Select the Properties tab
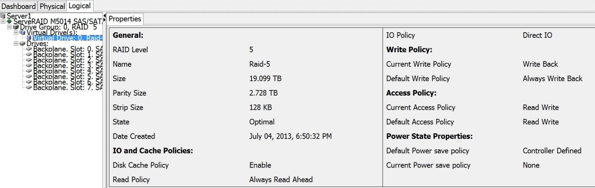This screenshot has height=188, width=595. coord(125,19)
